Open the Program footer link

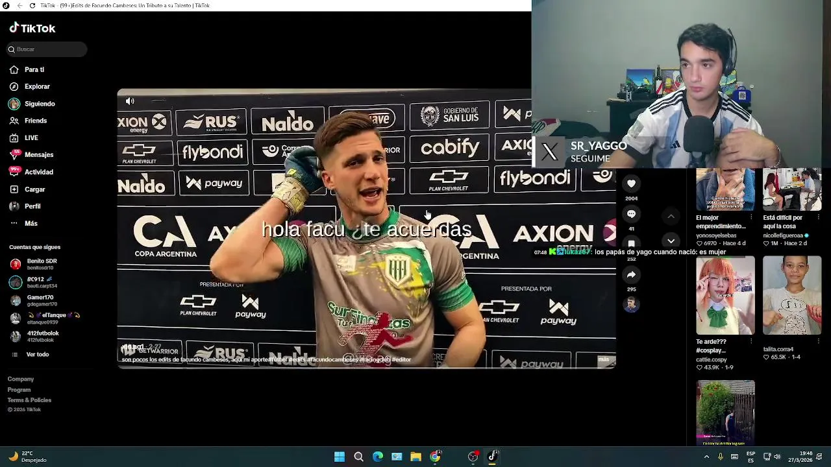coord(19,390)
